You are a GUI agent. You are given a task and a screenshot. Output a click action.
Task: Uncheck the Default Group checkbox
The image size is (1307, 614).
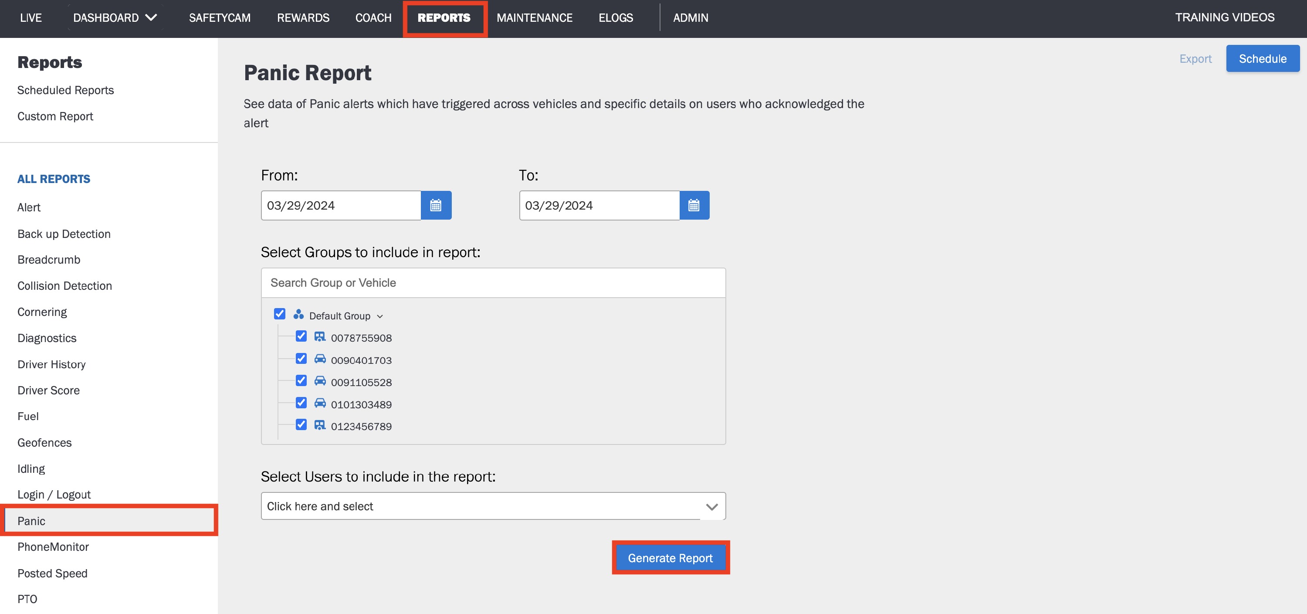(280, 314)
